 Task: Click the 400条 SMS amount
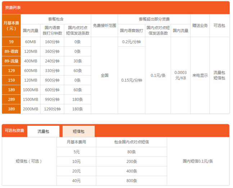[x=131, y=171]
